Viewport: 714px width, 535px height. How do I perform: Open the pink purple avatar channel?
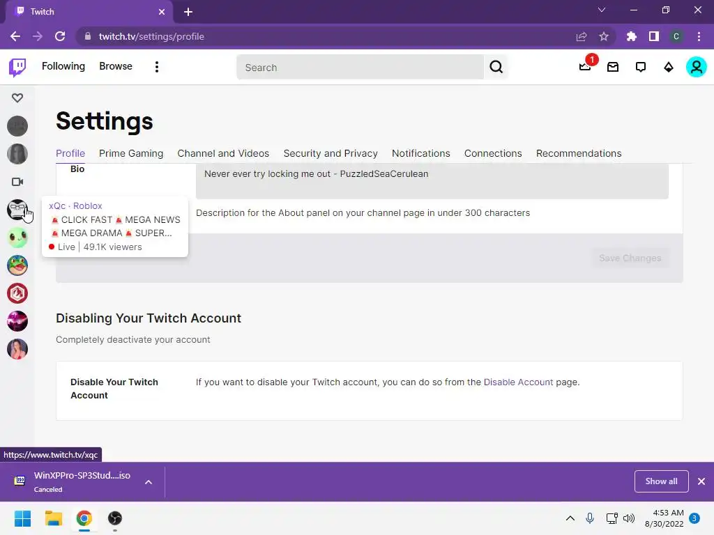tap(17, 321)
